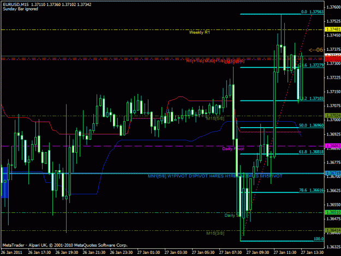The width and height of the screenshot is (341, 256).
Task: Click the green "Daily S1" label
Action: tap(232, 215)
